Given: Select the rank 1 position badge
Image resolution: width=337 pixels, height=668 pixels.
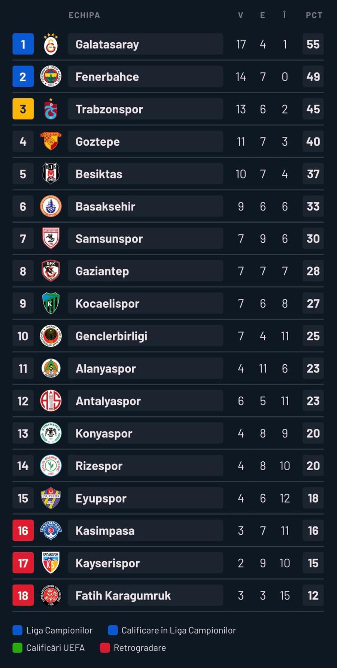Looking at the screenshot, I should tap(23, 44).
